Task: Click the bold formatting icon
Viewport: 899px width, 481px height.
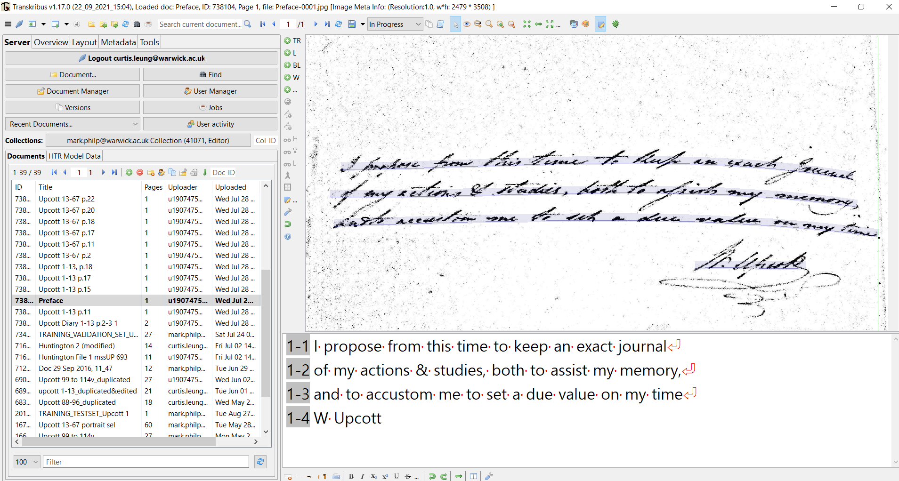Action: 351,476
